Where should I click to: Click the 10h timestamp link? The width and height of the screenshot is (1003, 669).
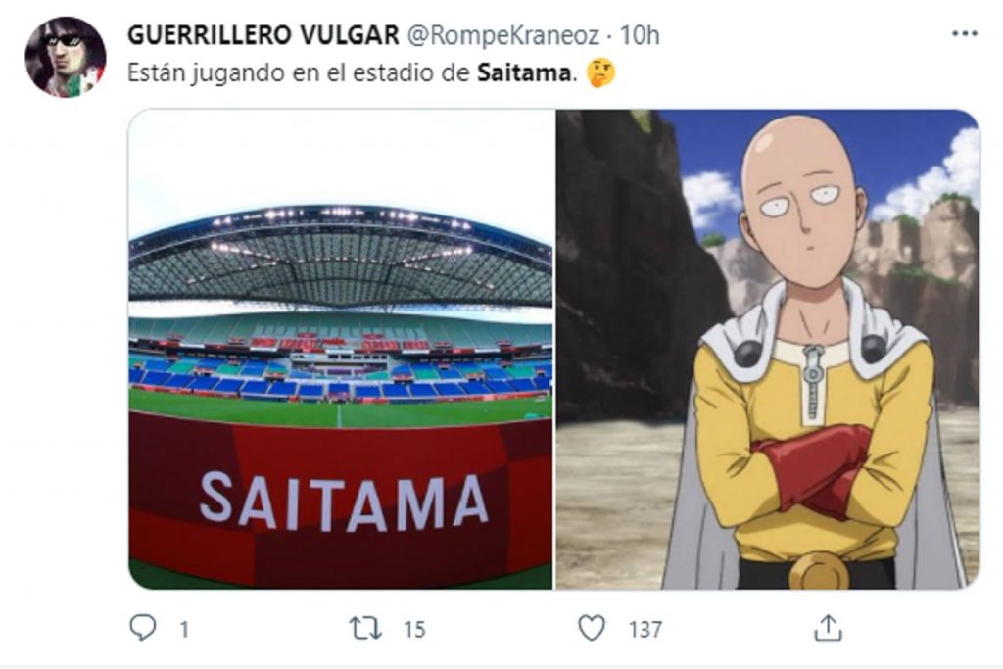click(640, 35)
